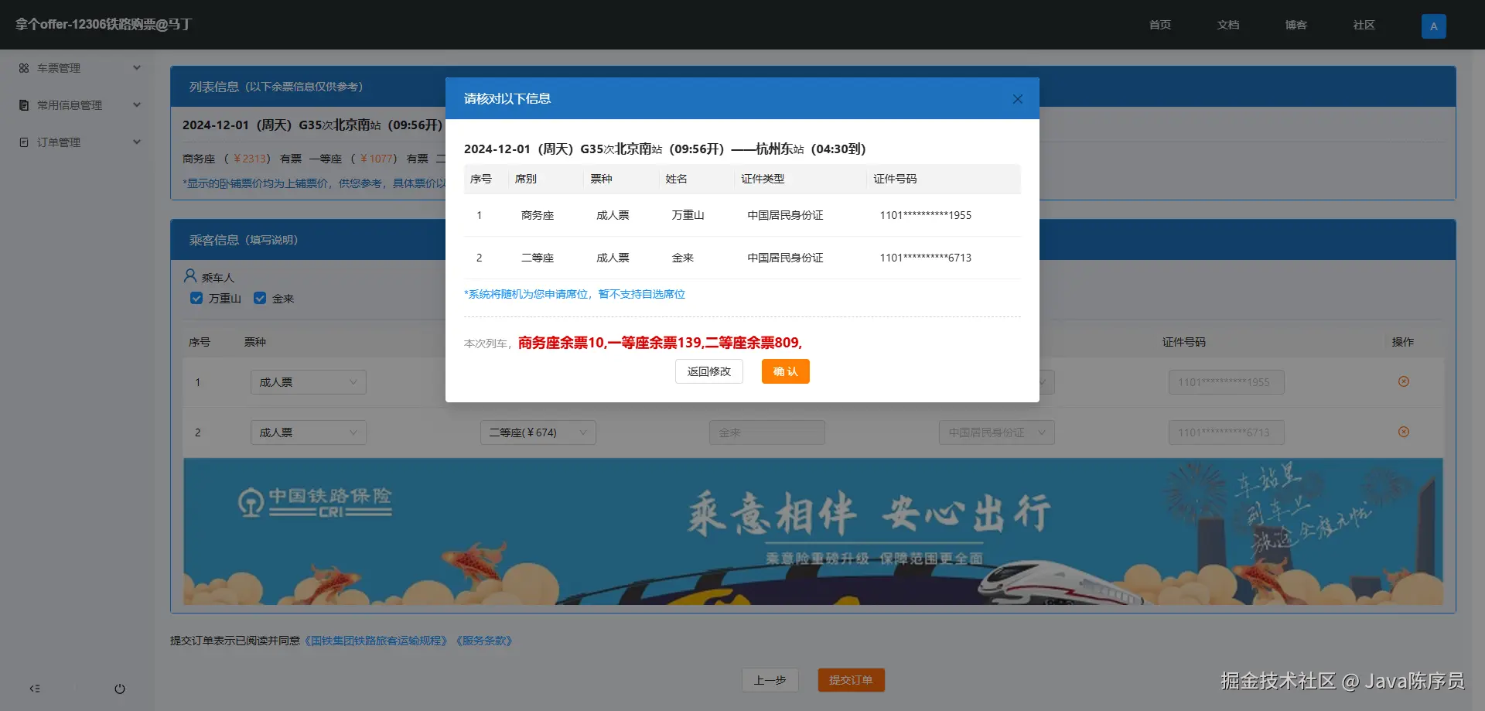Click the common info management icon
Viewport: 1485px width, 711px height.
coord(24,105)
